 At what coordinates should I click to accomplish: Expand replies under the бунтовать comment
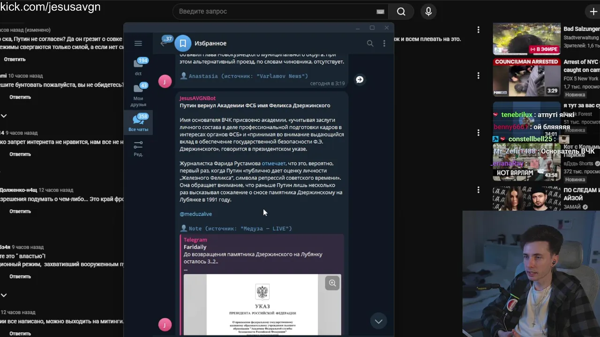pyautogui.click(x=4, y=116)
